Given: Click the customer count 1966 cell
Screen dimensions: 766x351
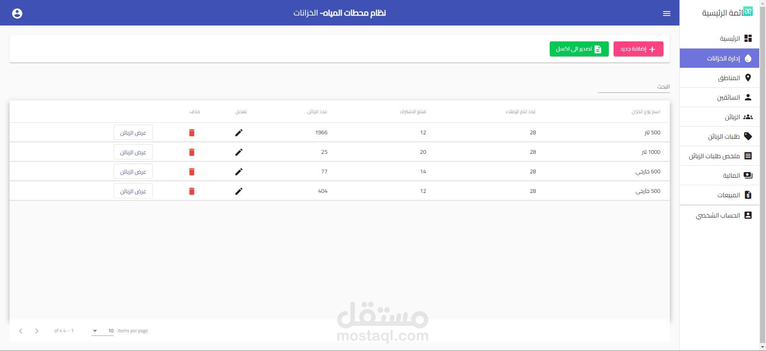Looking at the screenshot, I should pyautogui.click(x=321, y=132).
